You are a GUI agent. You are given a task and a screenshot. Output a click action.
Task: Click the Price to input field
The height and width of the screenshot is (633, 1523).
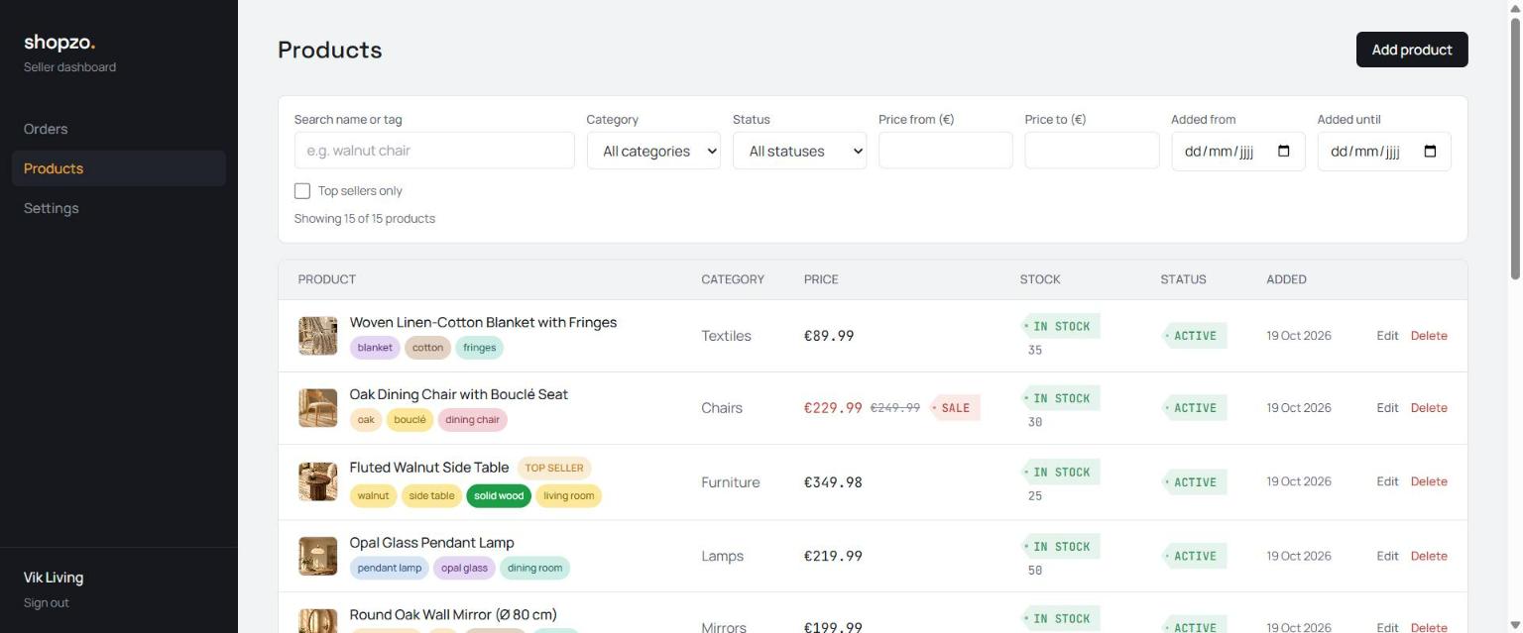tap(1092, 151)
